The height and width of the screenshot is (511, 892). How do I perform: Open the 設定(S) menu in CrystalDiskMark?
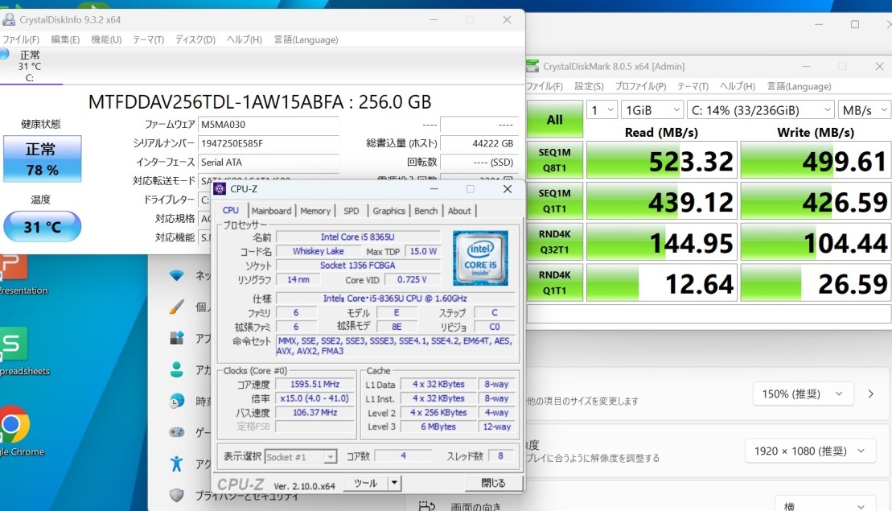589,86
